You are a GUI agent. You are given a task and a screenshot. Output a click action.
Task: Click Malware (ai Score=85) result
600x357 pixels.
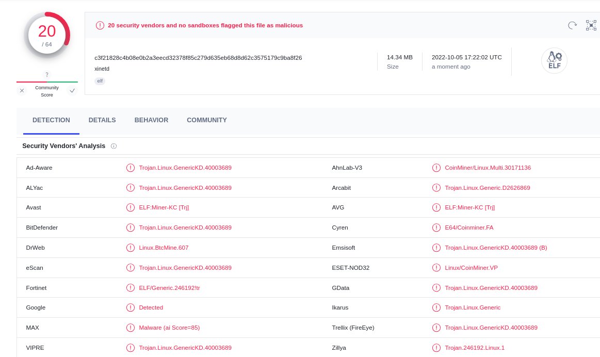coord(169,328)
